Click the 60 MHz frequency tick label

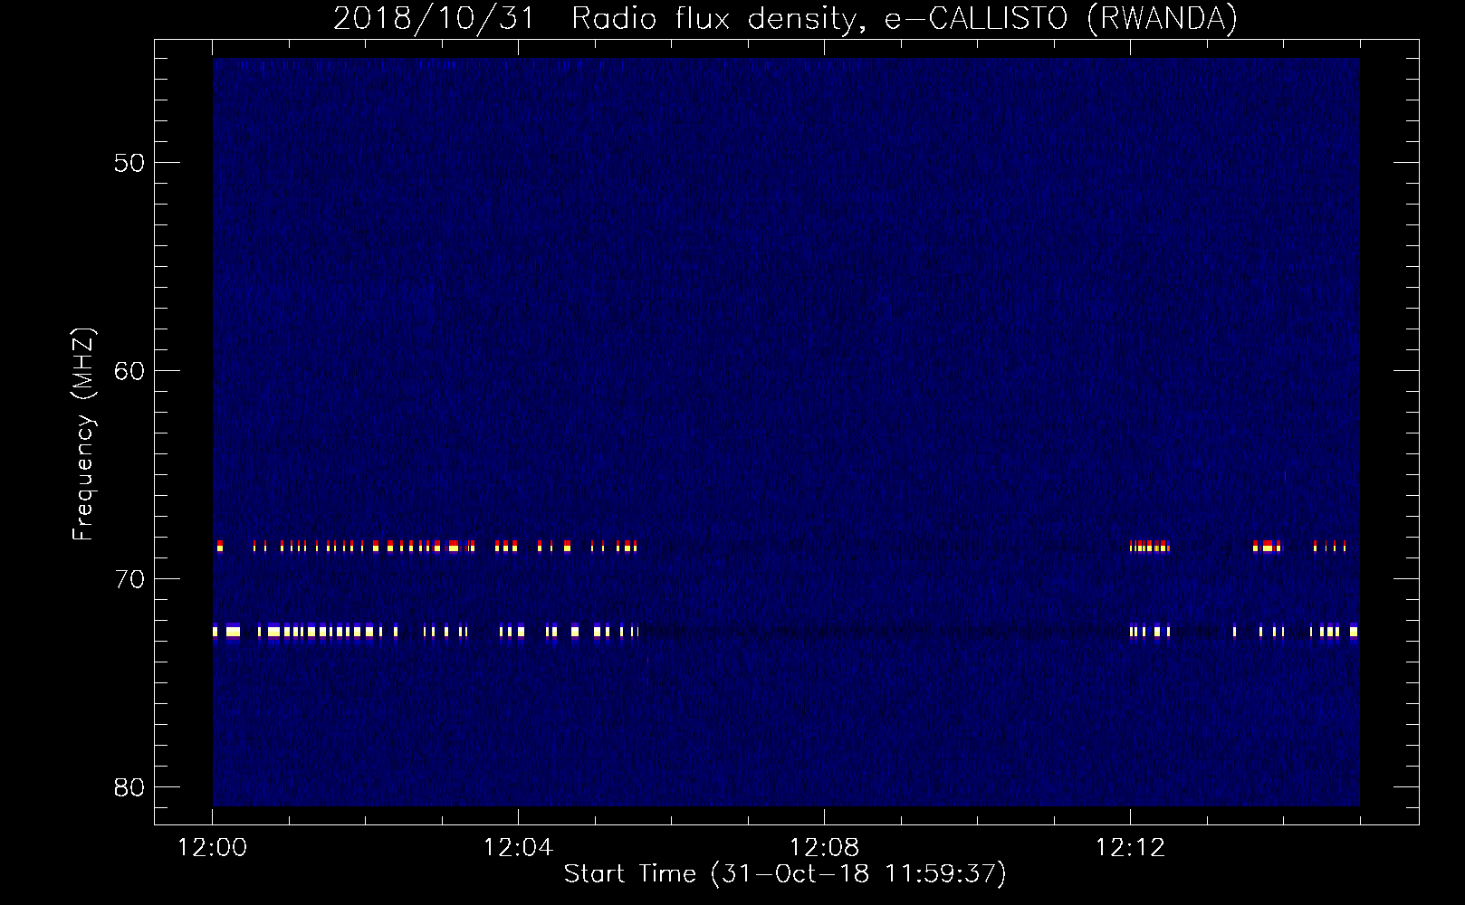[129, 371]
